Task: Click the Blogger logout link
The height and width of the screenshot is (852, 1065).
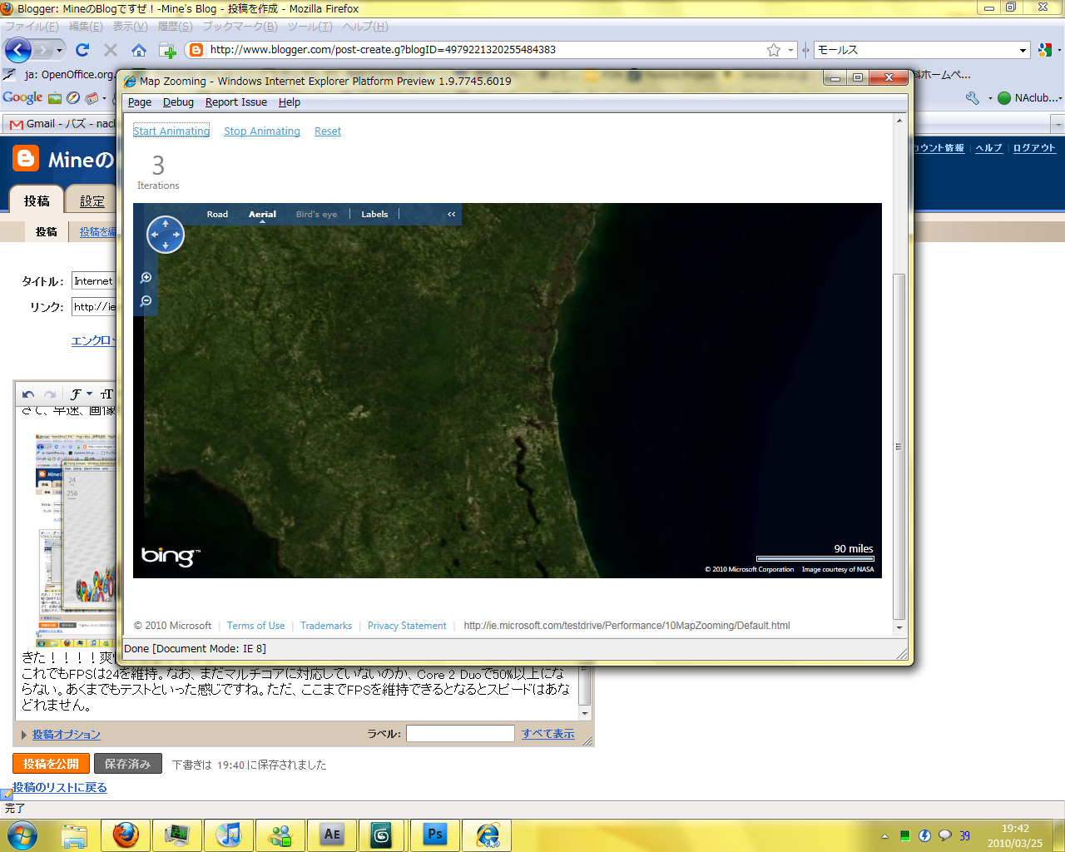Action: coord(1034,148)
